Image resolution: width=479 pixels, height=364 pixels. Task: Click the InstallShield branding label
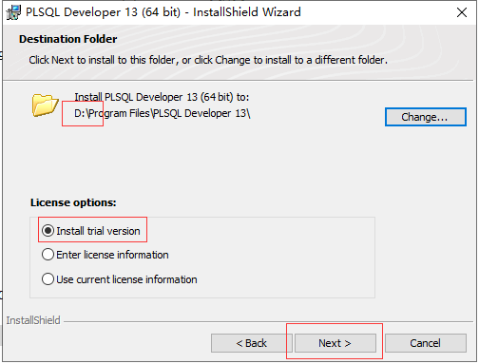coord(33,320)
